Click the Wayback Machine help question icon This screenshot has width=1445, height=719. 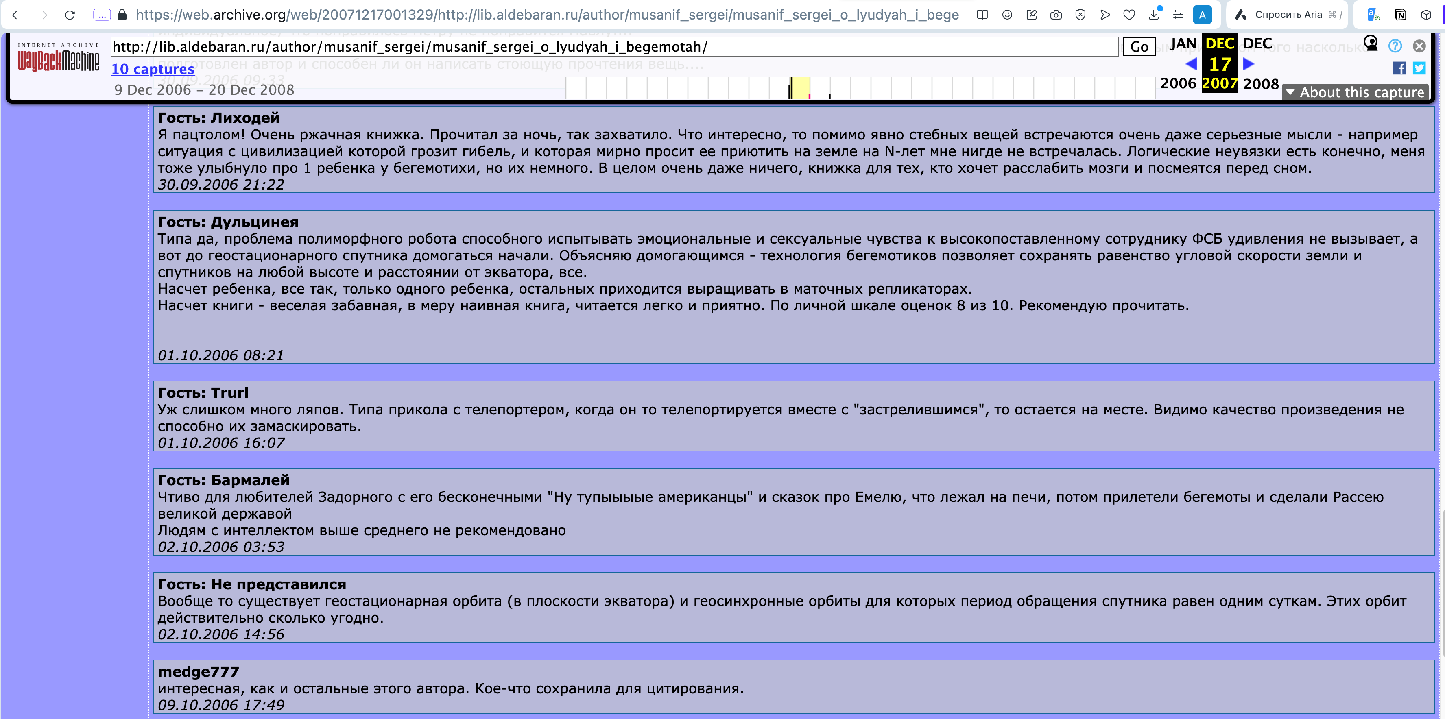coord(1395,46)
